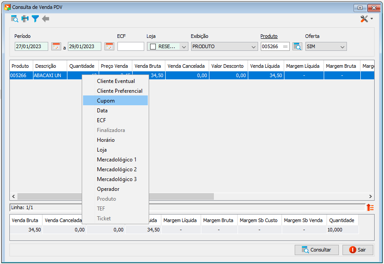Open calendar for end date 29/01/2023

(109, 46)
